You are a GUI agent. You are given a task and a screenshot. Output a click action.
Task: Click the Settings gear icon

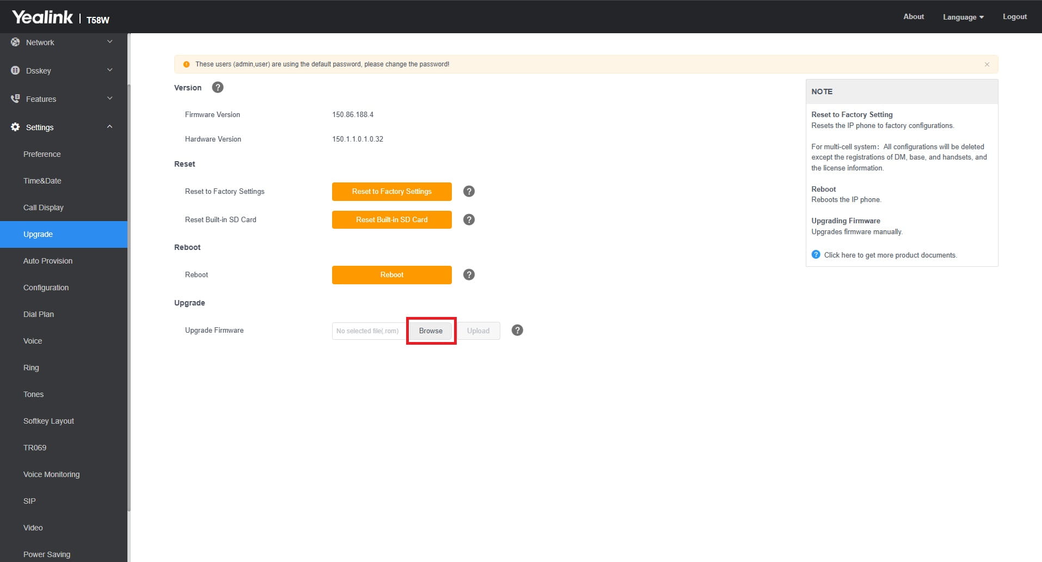(15, 127)
